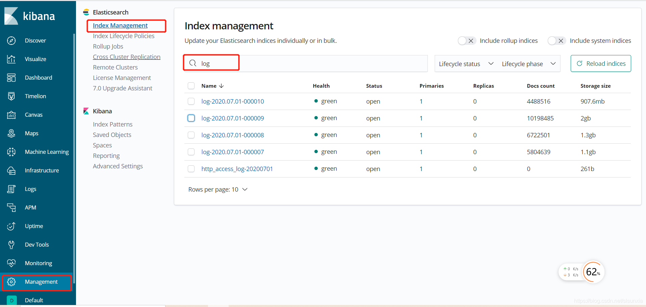Open index log-2020.07.01-000008 link

pos(233,135)
